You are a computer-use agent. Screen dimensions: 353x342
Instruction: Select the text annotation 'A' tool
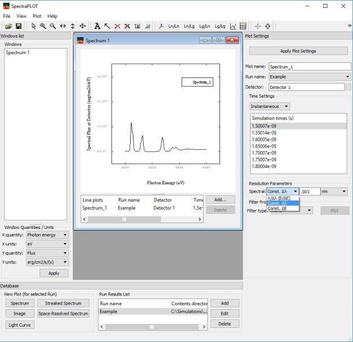coord(97,26)
